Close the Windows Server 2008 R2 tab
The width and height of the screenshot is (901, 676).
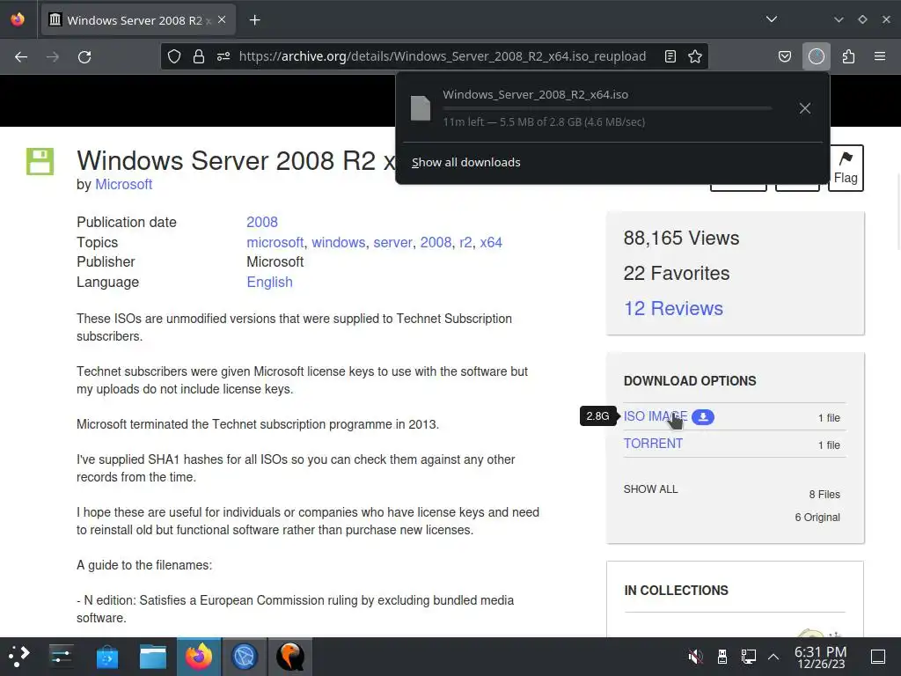222,19
